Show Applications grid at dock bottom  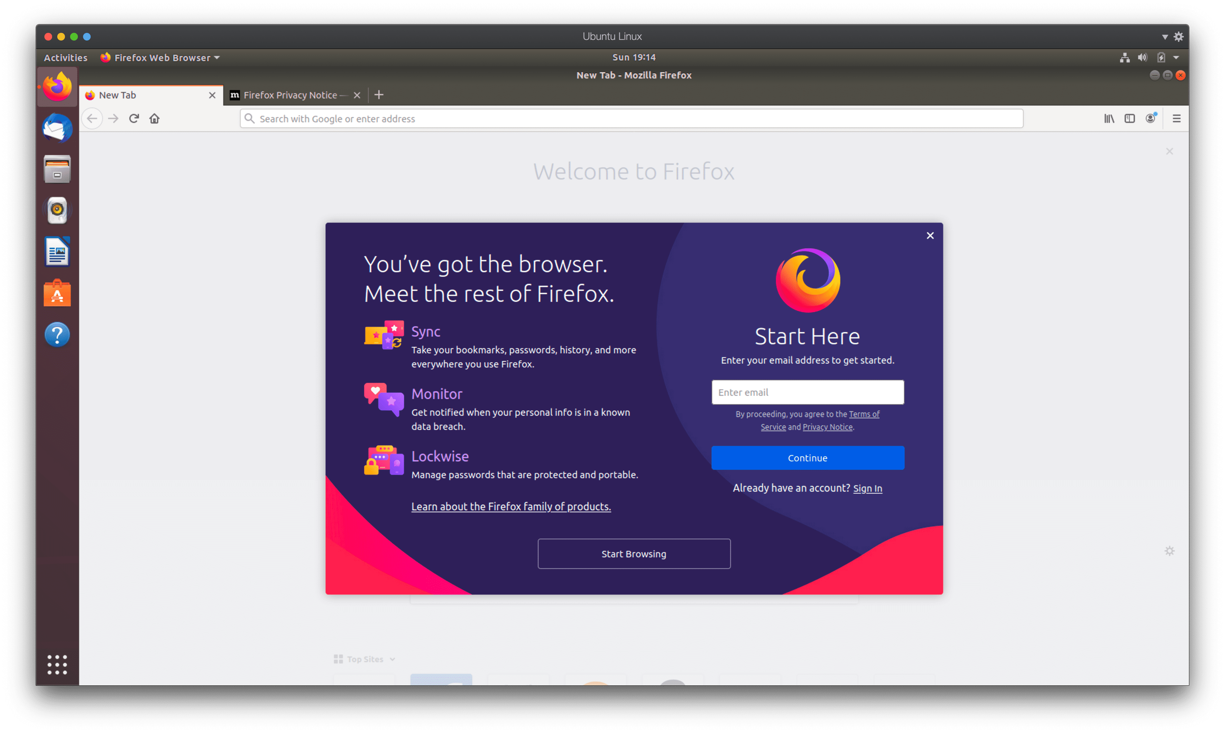tap(57, 665)
